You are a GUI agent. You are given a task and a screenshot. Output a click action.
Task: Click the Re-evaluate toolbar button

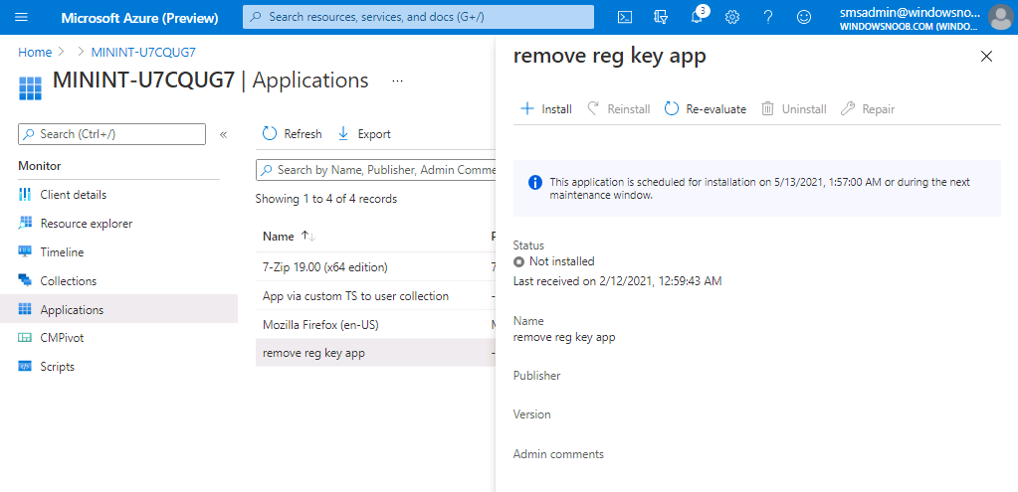706,109
